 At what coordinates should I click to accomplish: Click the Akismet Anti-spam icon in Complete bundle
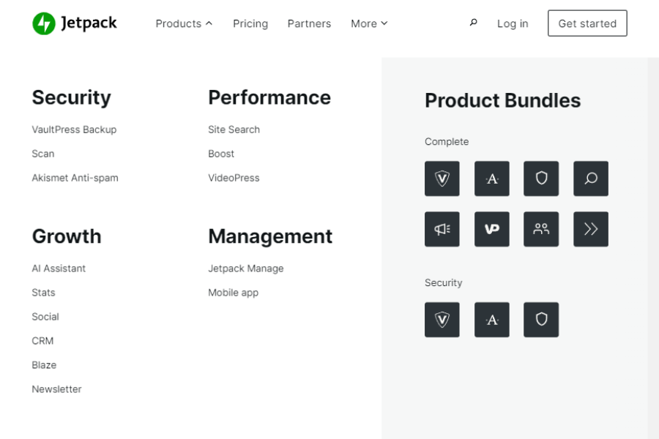tap(492, 179)
